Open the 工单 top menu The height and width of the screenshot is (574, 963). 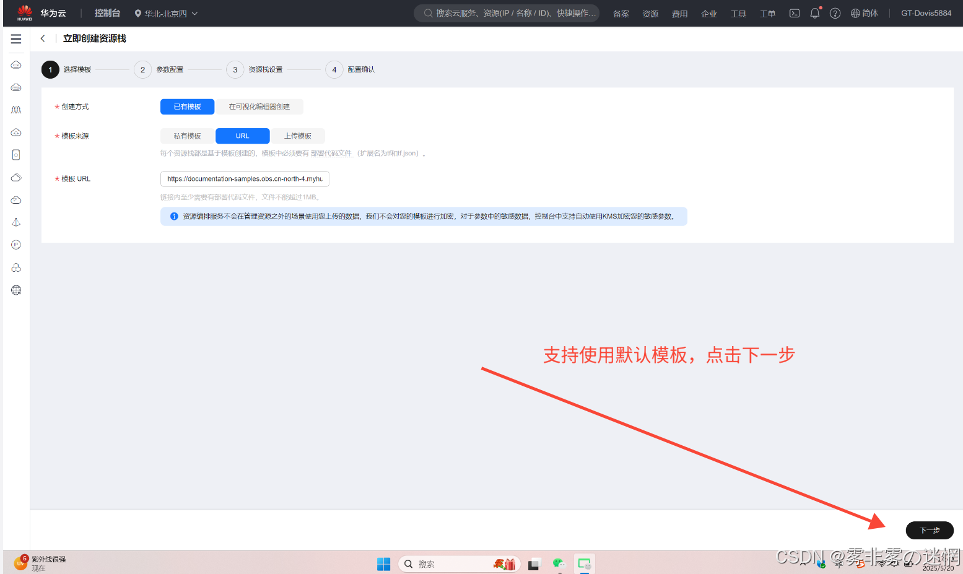[768, 14]
